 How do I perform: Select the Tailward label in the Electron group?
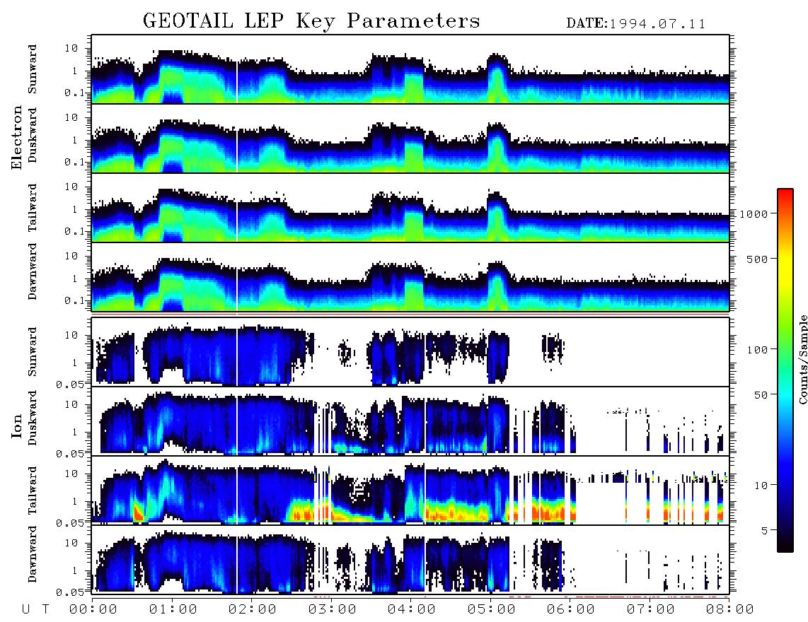click(x=33, y=207)
